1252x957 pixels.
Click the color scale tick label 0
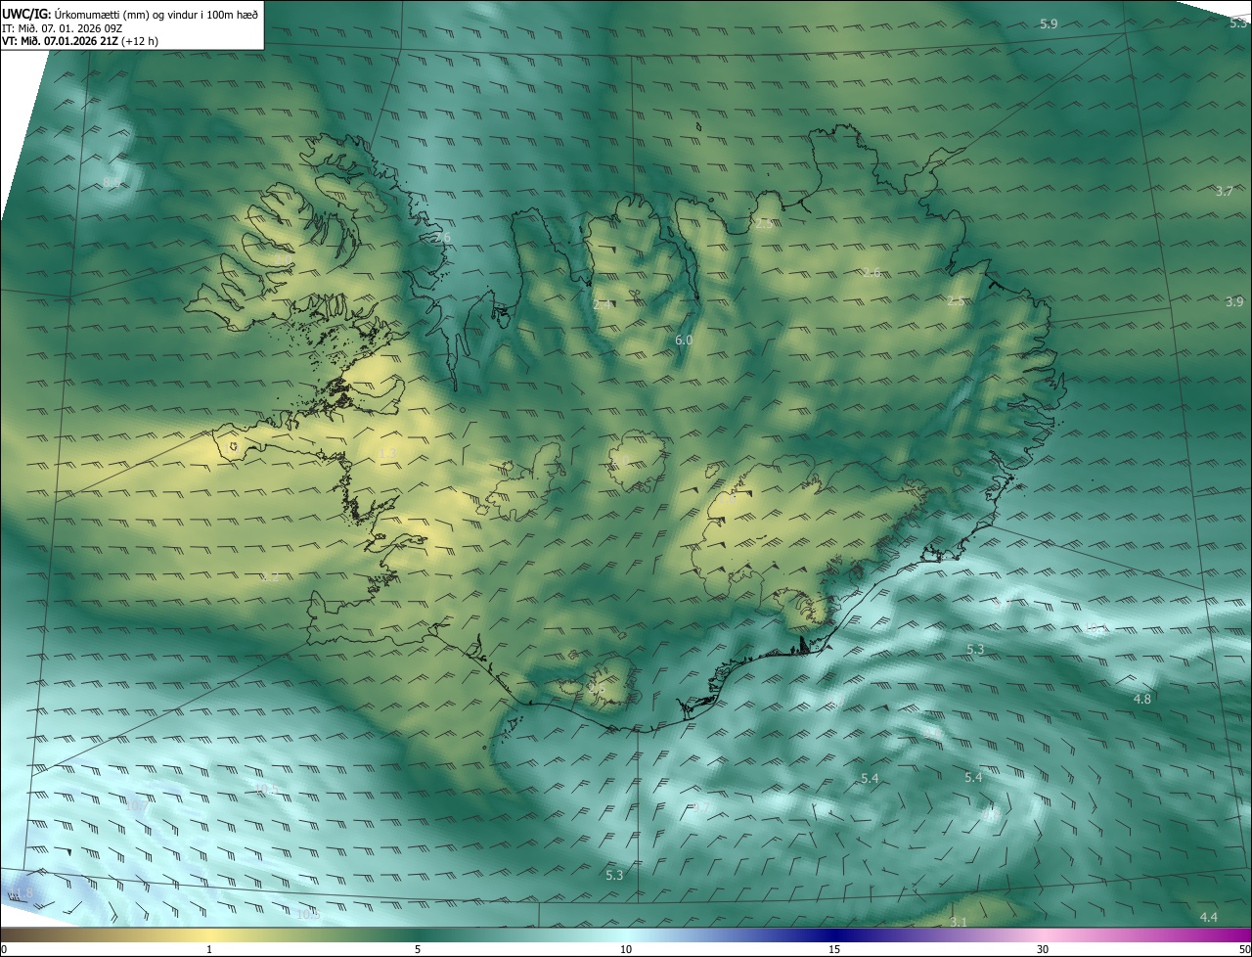click(x=4, y=949)
